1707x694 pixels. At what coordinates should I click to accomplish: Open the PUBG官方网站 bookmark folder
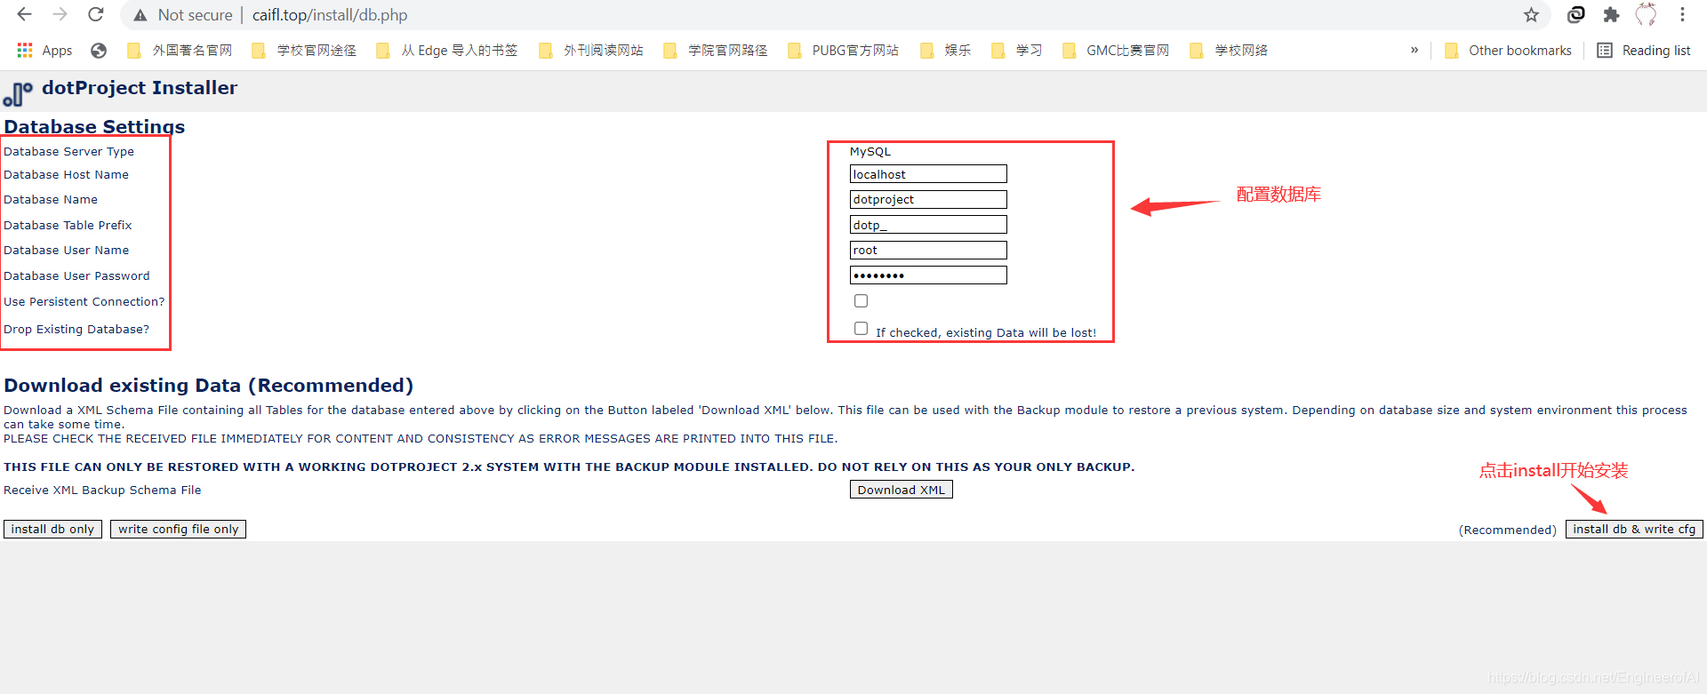843,51
